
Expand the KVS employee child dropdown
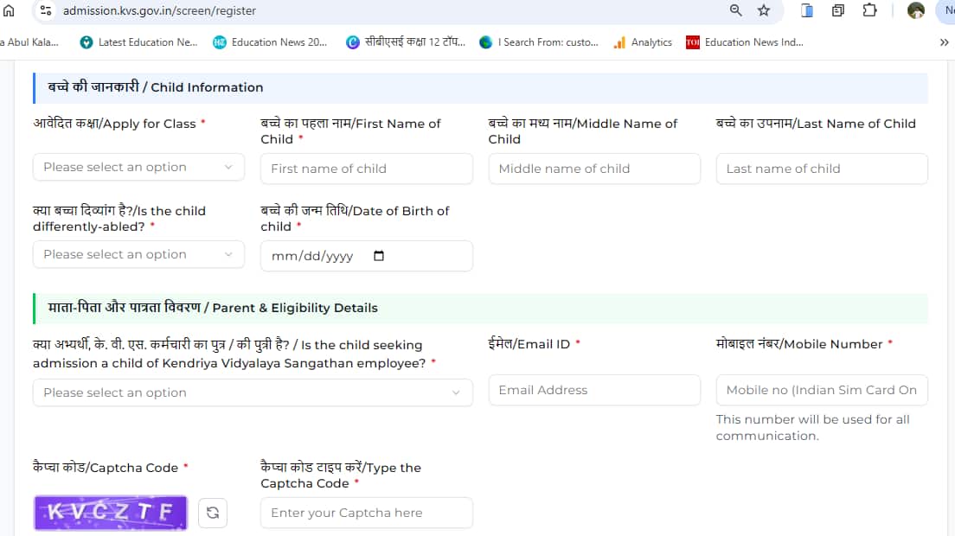click(x=253, y=392)
